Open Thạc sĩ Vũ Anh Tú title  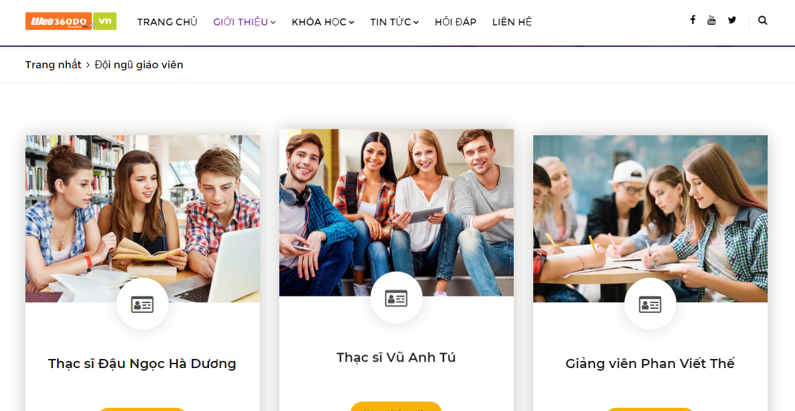point(396,358)
